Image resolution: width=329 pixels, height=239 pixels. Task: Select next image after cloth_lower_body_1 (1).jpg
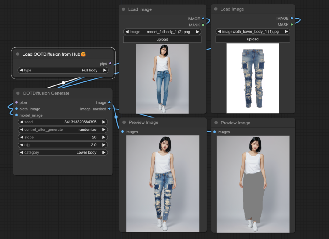(x=286, y=31)
